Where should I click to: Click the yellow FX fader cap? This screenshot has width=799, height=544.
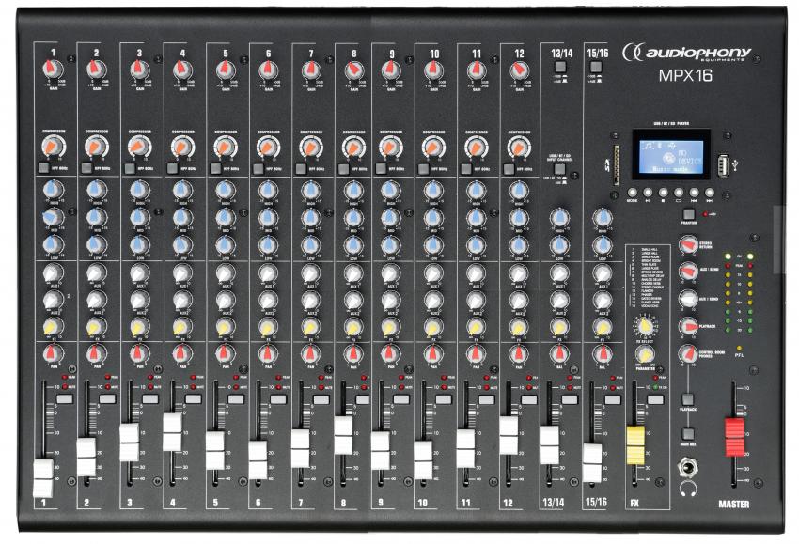(636, 444)
